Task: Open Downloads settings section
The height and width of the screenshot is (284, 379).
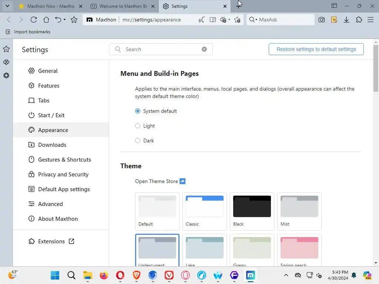Action: [61, 145]
